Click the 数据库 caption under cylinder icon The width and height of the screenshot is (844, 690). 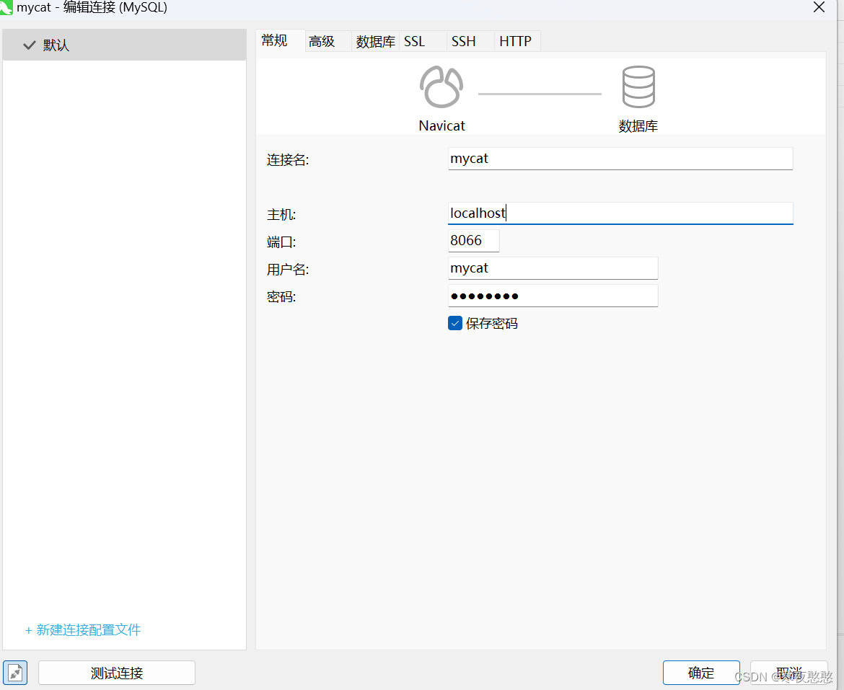(x=638, y=126)
